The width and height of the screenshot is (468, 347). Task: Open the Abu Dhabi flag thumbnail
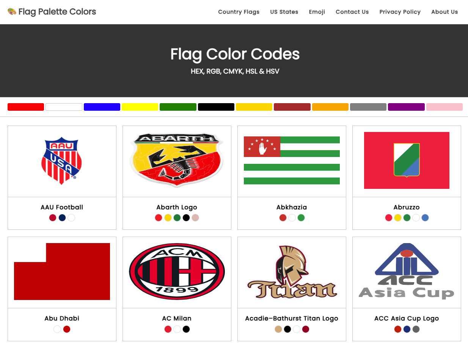62,272
